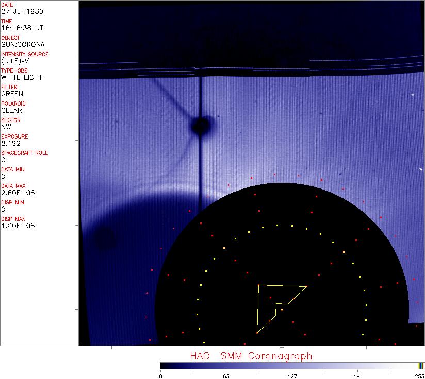Screen dimensions: 425x379
Task: Select the NW sector value
Action: (x=6, y=127)
